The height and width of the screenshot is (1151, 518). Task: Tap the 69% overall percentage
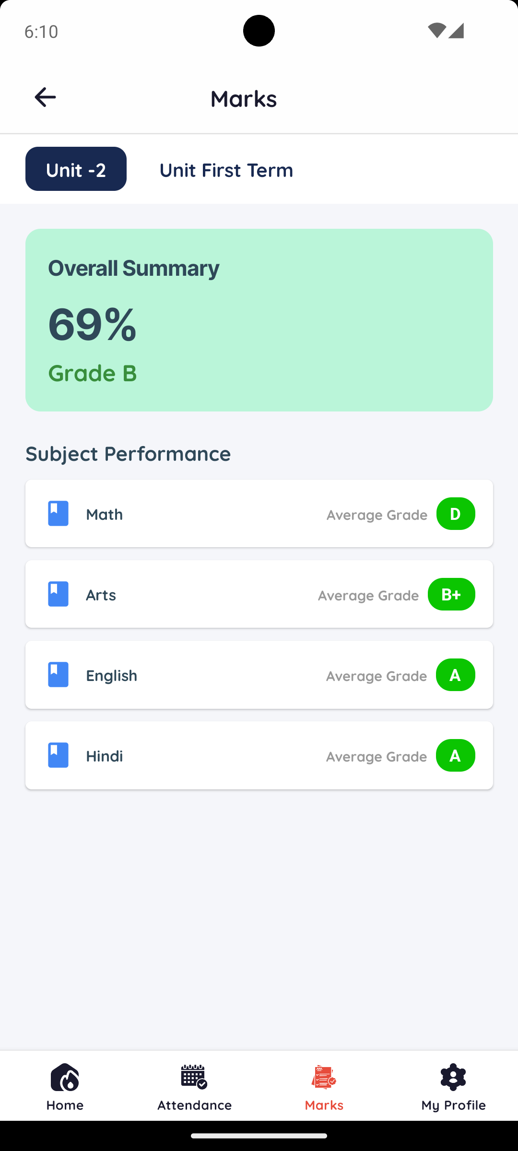coord(92,325)
